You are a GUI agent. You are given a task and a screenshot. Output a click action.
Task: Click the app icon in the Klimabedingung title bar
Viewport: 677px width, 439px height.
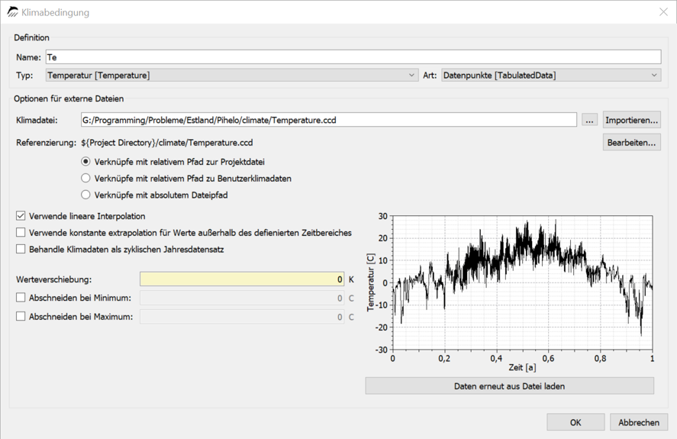coord(12,12)
